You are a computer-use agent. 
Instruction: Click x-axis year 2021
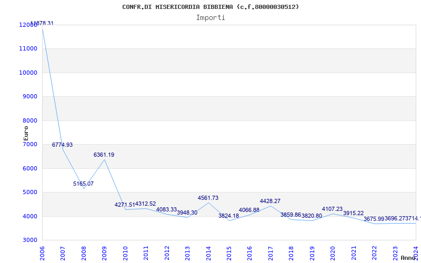click(x=353, y=253)
